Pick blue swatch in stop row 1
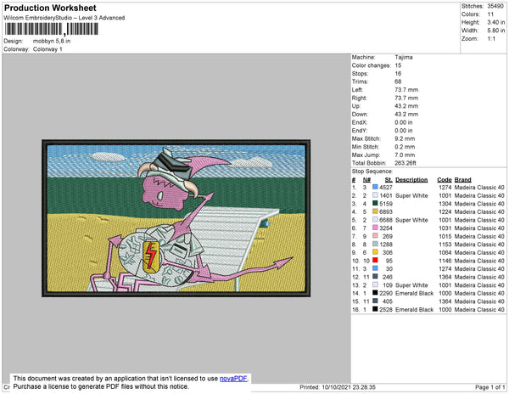Image resolution: width=509 pixels, height=394 pixels. pos(375,187)
